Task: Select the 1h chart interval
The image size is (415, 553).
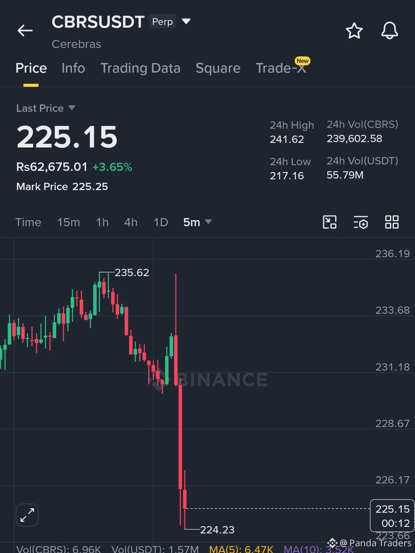Action: [102, 222]
